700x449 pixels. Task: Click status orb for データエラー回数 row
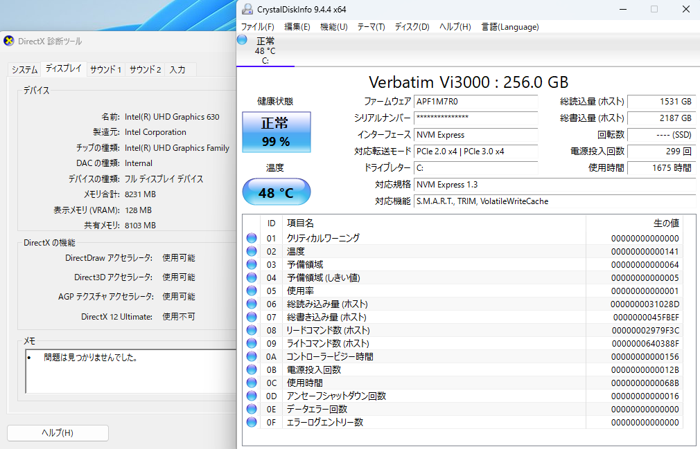coord(252,409)
